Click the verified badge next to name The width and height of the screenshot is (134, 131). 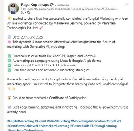click(x=52, y=5)
